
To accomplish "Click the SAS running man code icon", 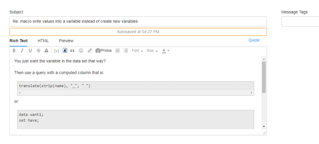I will point(65,51).
